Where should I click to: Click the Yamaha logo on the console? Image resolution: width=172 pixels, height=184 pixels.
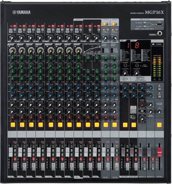[21, 12]
